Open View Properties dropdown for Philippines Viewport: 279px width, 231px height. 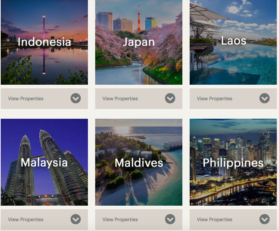coord(233,219)
